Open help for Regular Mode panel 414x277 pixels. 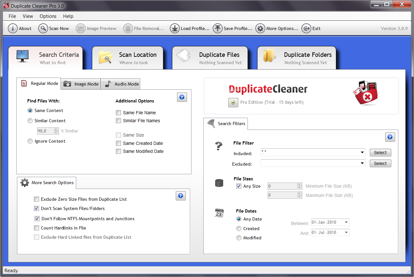(x=182, y=97)
